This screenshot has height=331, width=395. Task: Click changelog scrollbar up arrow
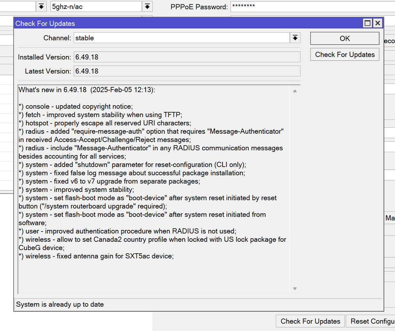pos(295,91)
